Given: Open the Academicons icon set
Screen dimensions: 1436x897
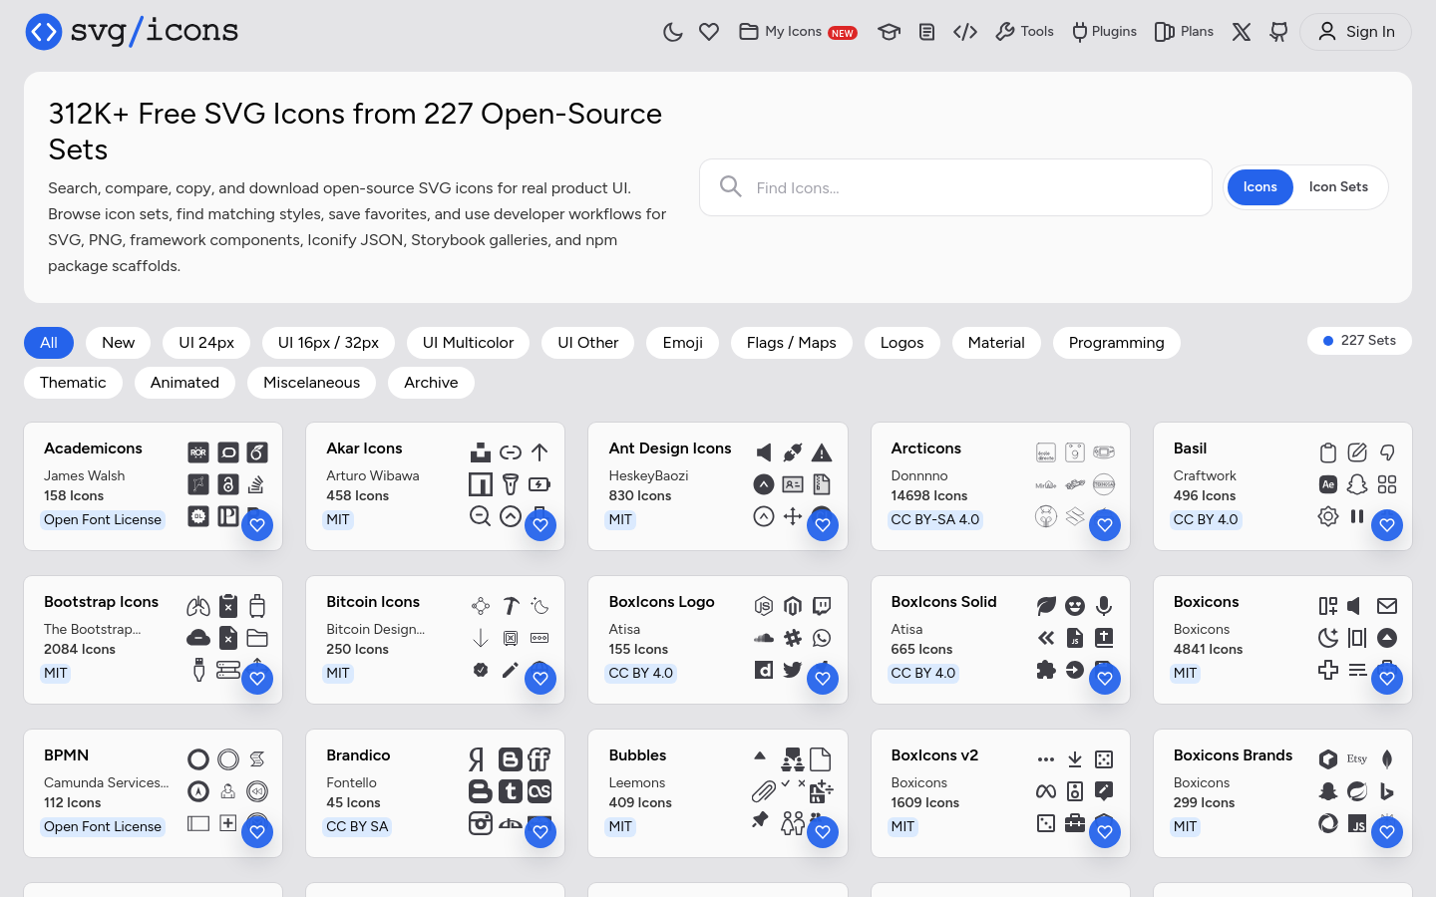Looking at the screenshot, I should click(x=93, y=448).
